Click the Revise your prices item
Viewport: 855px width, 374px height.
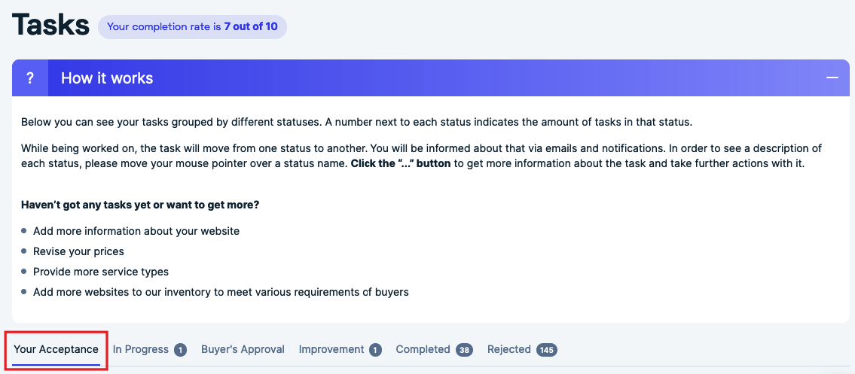(x=78, y=251)
